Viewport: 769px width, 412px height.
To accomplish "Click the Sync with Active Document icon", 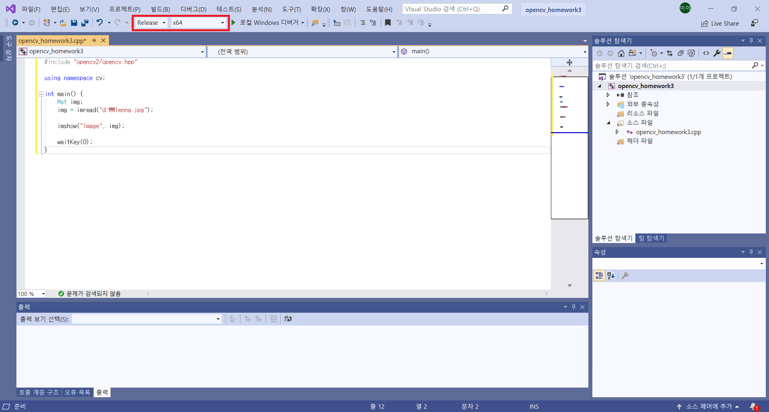I will [x=670, y=53].
